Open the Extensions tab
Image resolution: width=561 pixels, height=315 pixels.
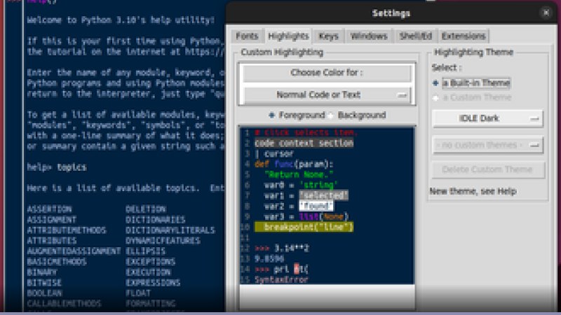(x=464, y=36)
